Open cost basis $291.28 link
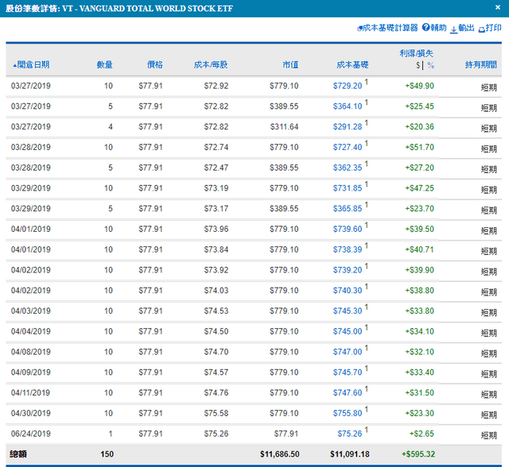509x467 pixels. [348, 127]
